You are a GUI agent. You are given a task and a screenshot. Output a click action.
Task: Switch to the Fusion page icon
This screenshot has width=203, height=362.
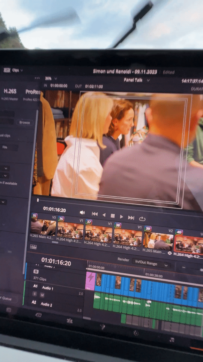point(102,326)
